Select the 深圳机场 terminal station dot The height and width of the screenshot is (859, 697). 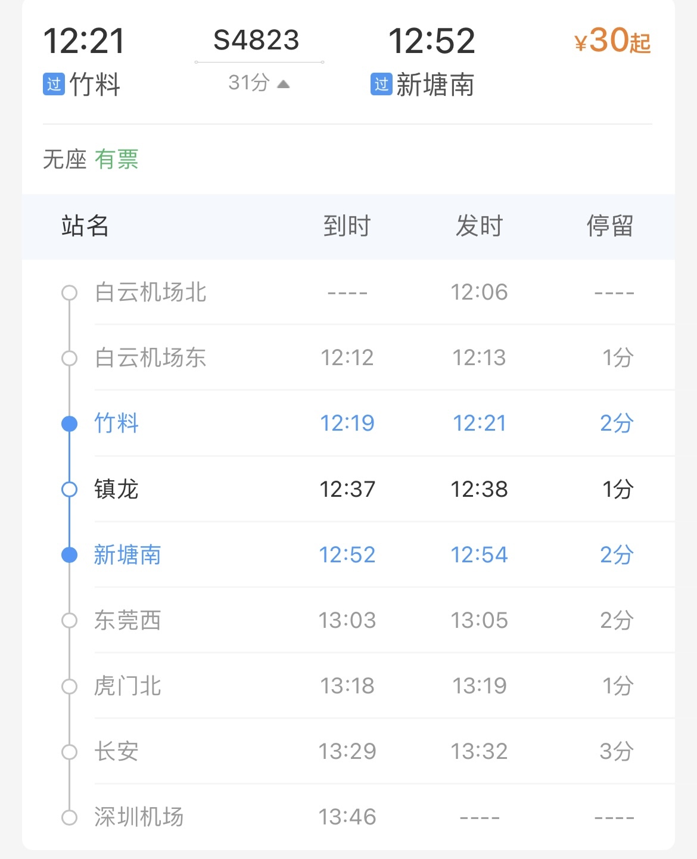70,817
